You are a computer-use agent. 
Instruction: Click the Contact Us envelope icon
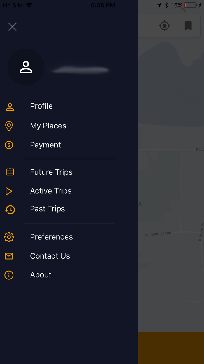(9, 256)
